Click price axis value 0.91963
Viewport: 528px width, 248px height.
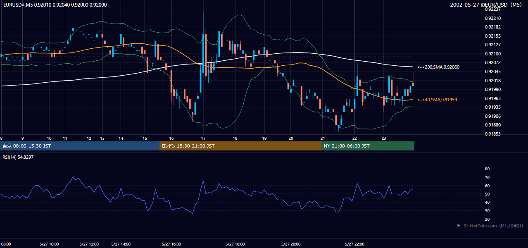pyautogui.click(x=492, y=98)
